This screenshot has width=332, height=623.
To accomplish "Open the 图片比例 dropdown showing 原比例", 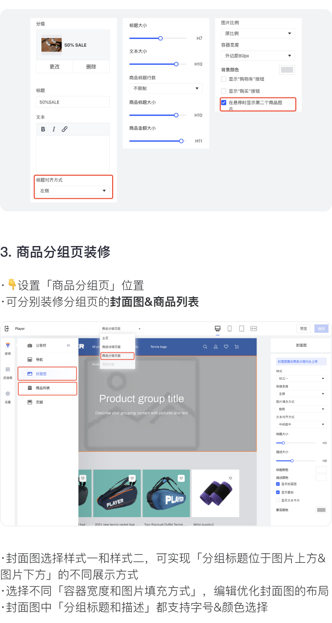I will pos(258,33).
